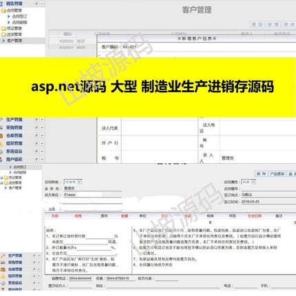Collapse the 销售管理 section with the minus button
This screenshot has height=296, width=296.
[42, 3]
